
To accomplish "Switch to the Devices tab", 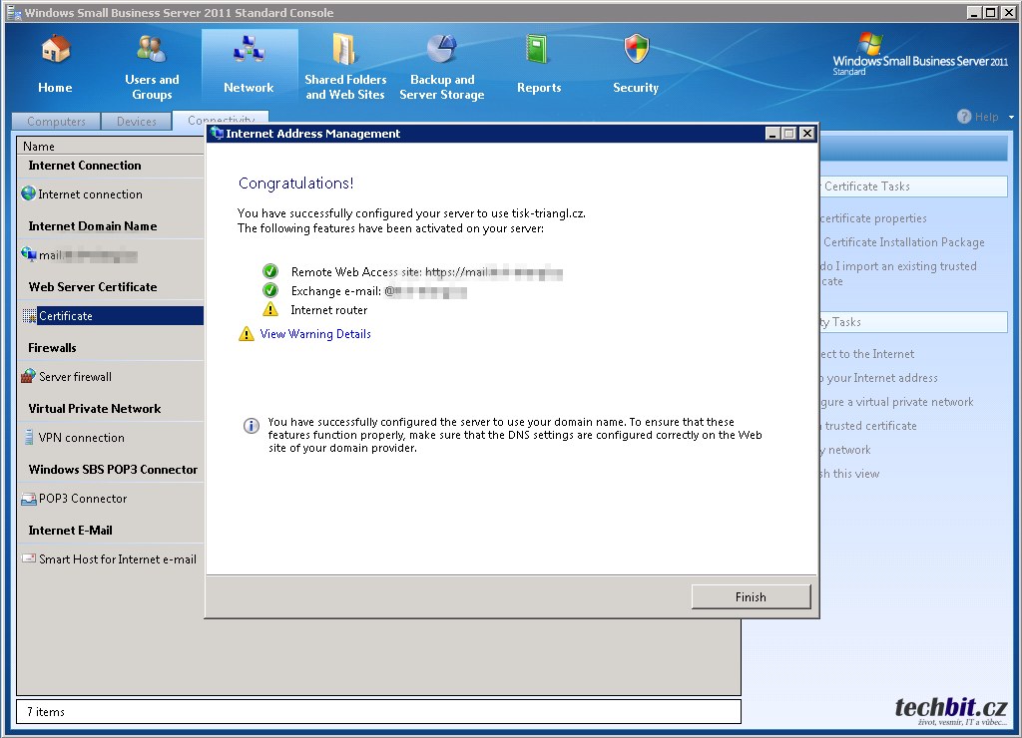I will point(137,122).
